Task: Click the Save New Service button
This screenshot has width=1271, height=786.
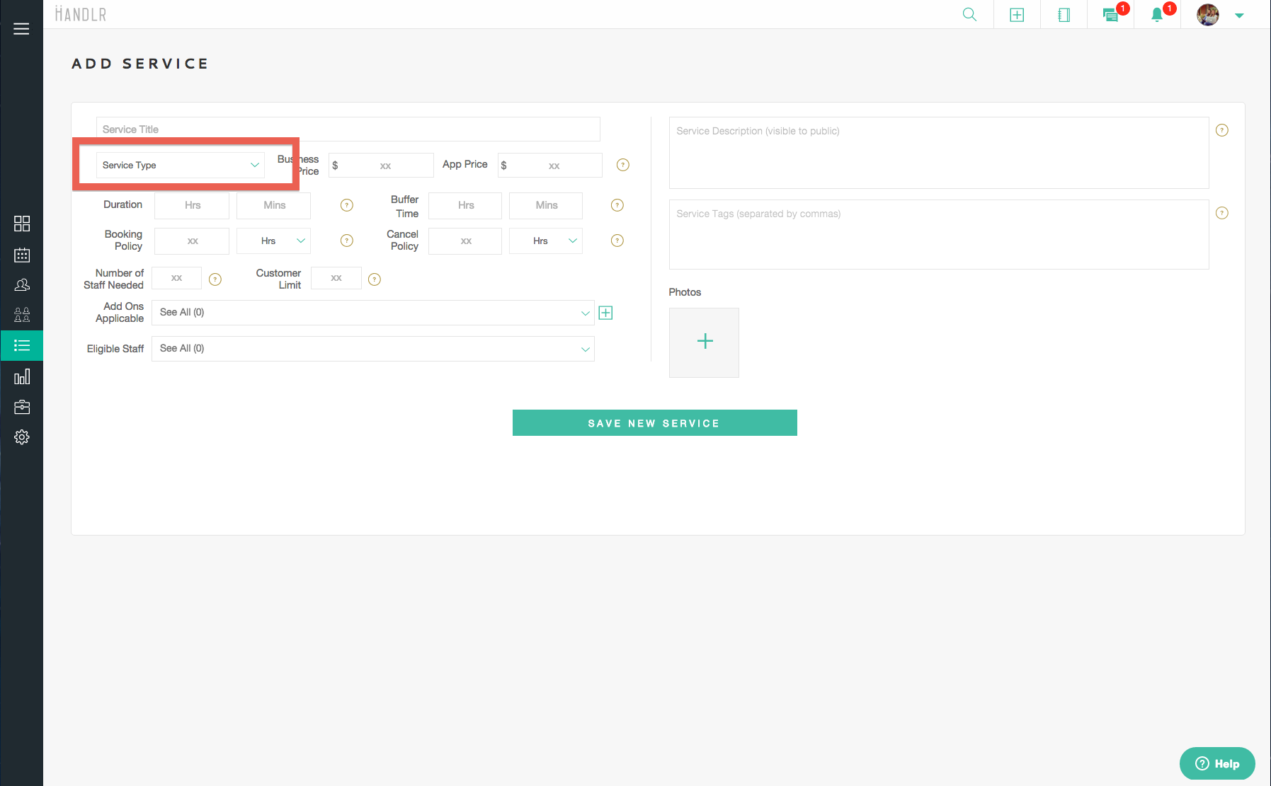Action: click(x=654, y=423)
